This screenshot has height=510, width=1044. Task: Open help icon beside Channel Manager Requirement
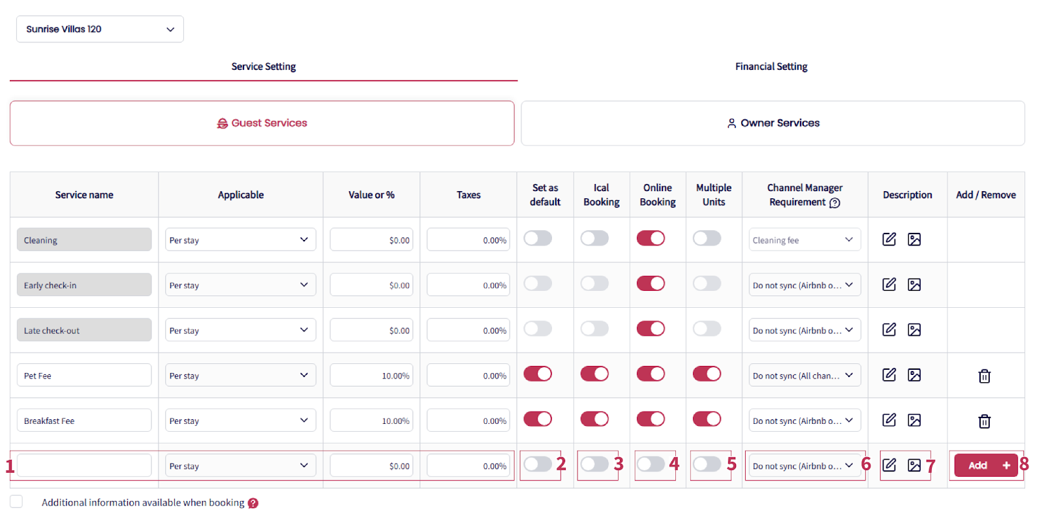835,203
